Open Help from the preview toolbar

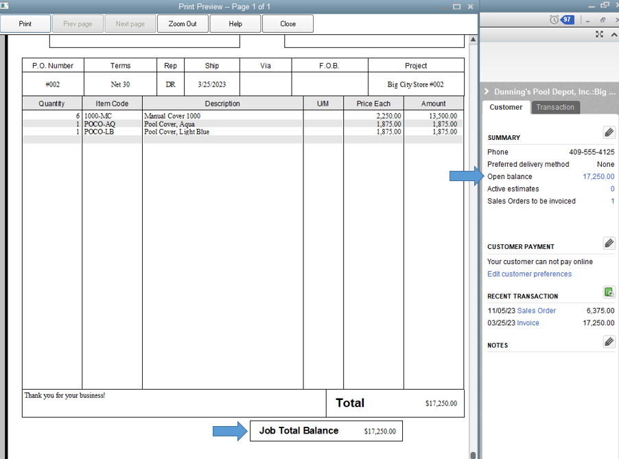[x=235, y=24]
